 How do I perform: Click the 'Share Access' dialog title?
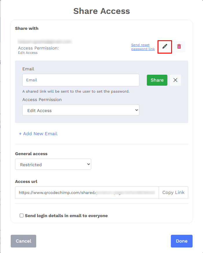[x=102, y=11]
